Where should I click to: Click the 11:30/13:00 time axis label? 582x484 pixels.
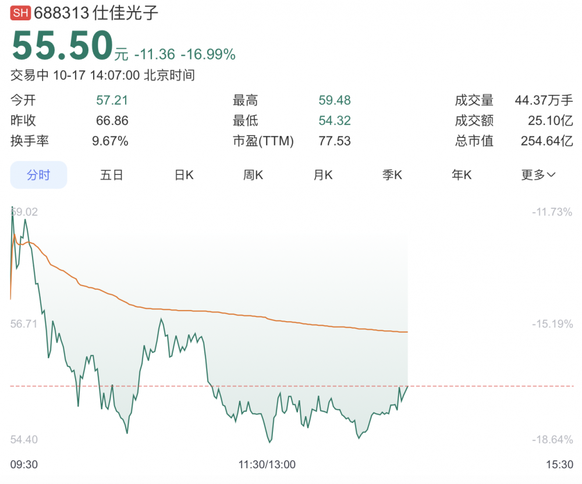pos(267,465)
